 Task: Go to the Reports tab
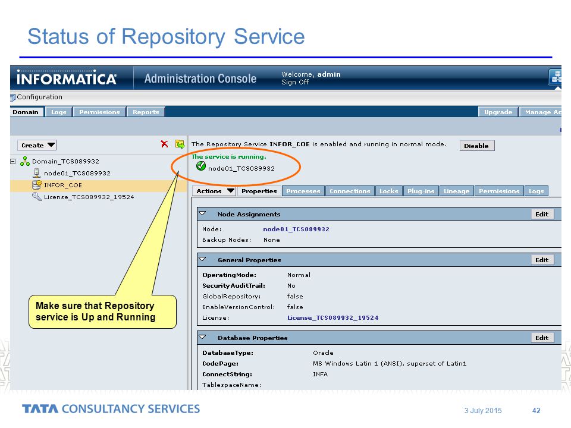pyautogui.click(x=146, y=112)
